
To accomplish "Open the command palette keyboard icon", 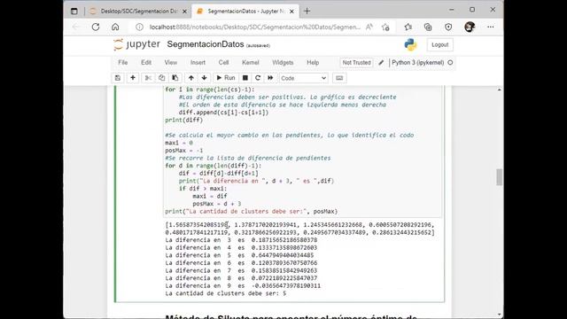I will pos(339,78).
